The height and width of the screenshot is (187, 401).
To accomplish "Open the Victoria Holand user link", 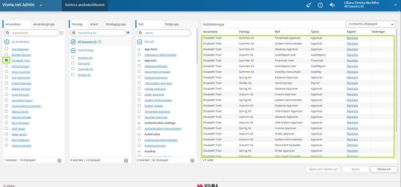I will coord(21,146).
